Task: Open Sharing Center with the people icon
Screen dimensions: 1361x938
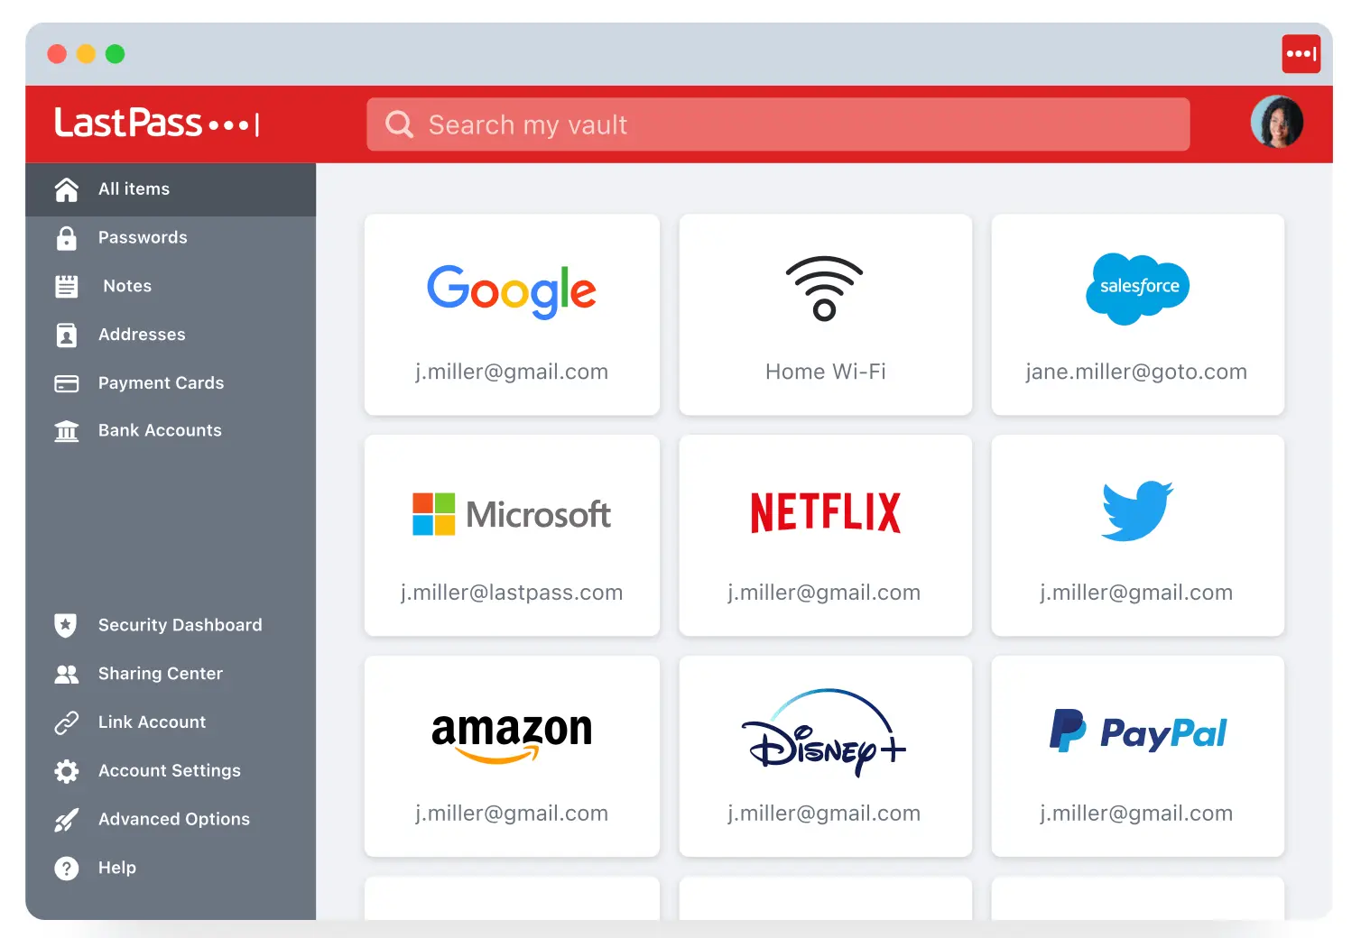Action: click(65, 674)
